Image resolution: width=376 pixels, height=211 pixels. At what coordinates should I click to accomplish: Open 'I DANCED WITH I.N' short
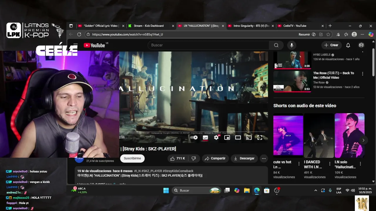point(319,135)
